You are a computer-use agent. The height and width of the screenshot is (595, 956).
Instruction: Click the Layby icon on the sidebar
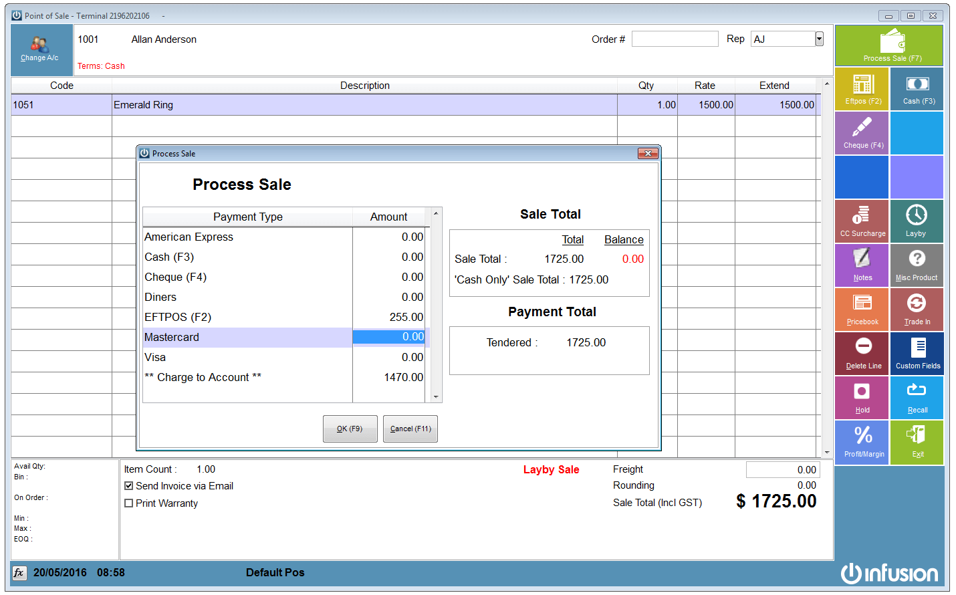click(x=917, y=221)
